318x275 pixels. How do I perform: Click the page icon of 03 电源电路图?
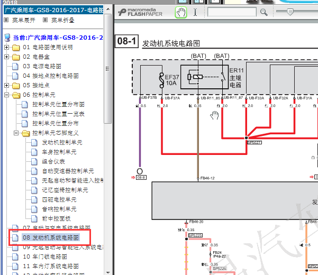point(15,67)
